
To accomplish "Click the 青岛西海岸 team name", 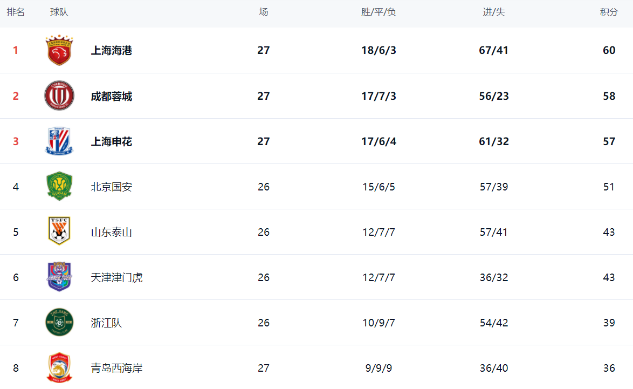I will (117, 368).
